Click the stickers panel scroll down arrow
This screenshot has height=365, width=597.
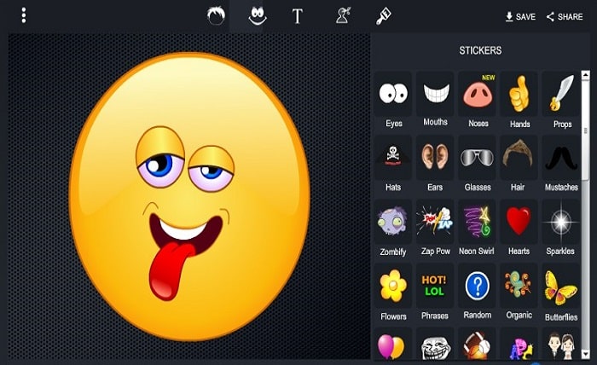586,355
